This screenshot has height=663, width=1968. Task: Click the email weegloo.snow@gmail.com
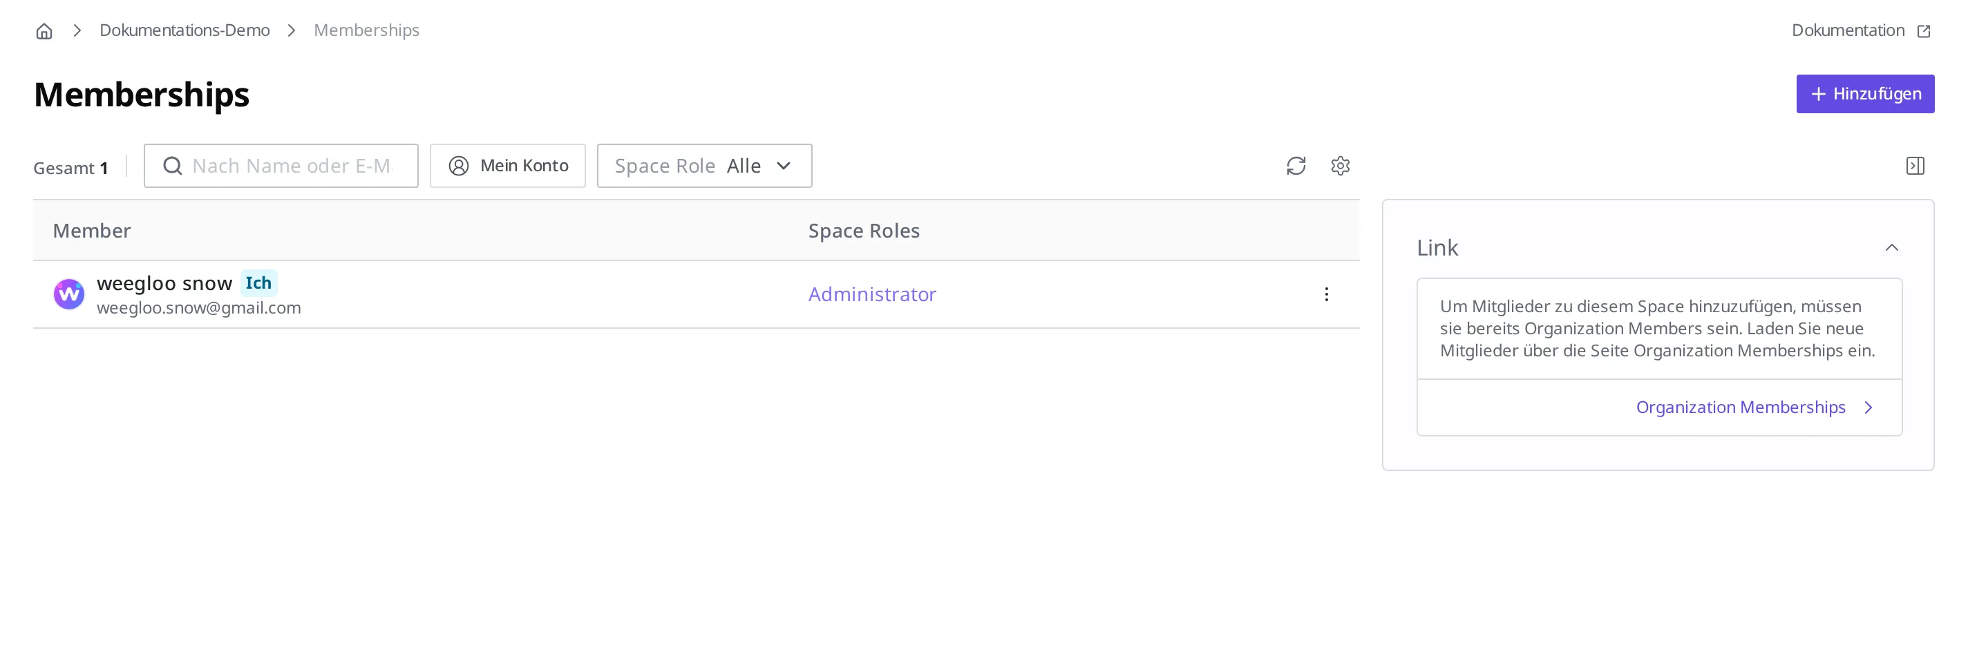(198, 308)
